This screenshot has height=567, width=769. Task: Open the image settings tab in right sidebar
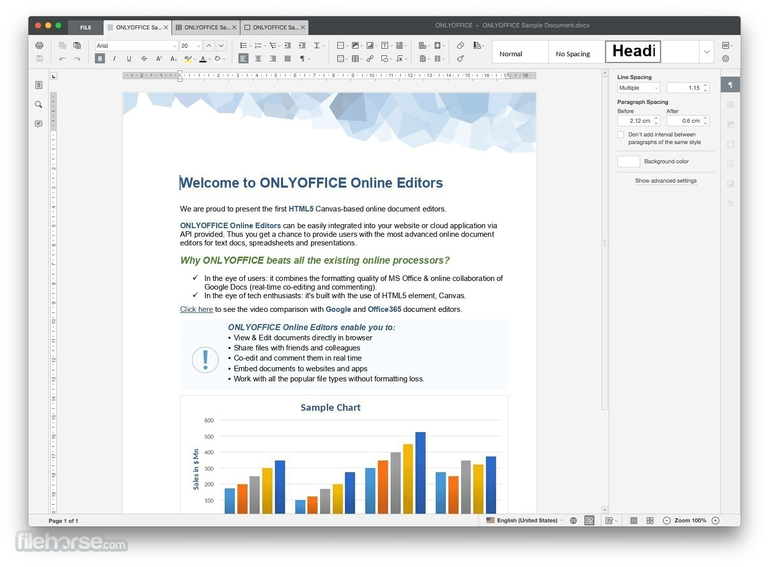click(x=730, y=124)
